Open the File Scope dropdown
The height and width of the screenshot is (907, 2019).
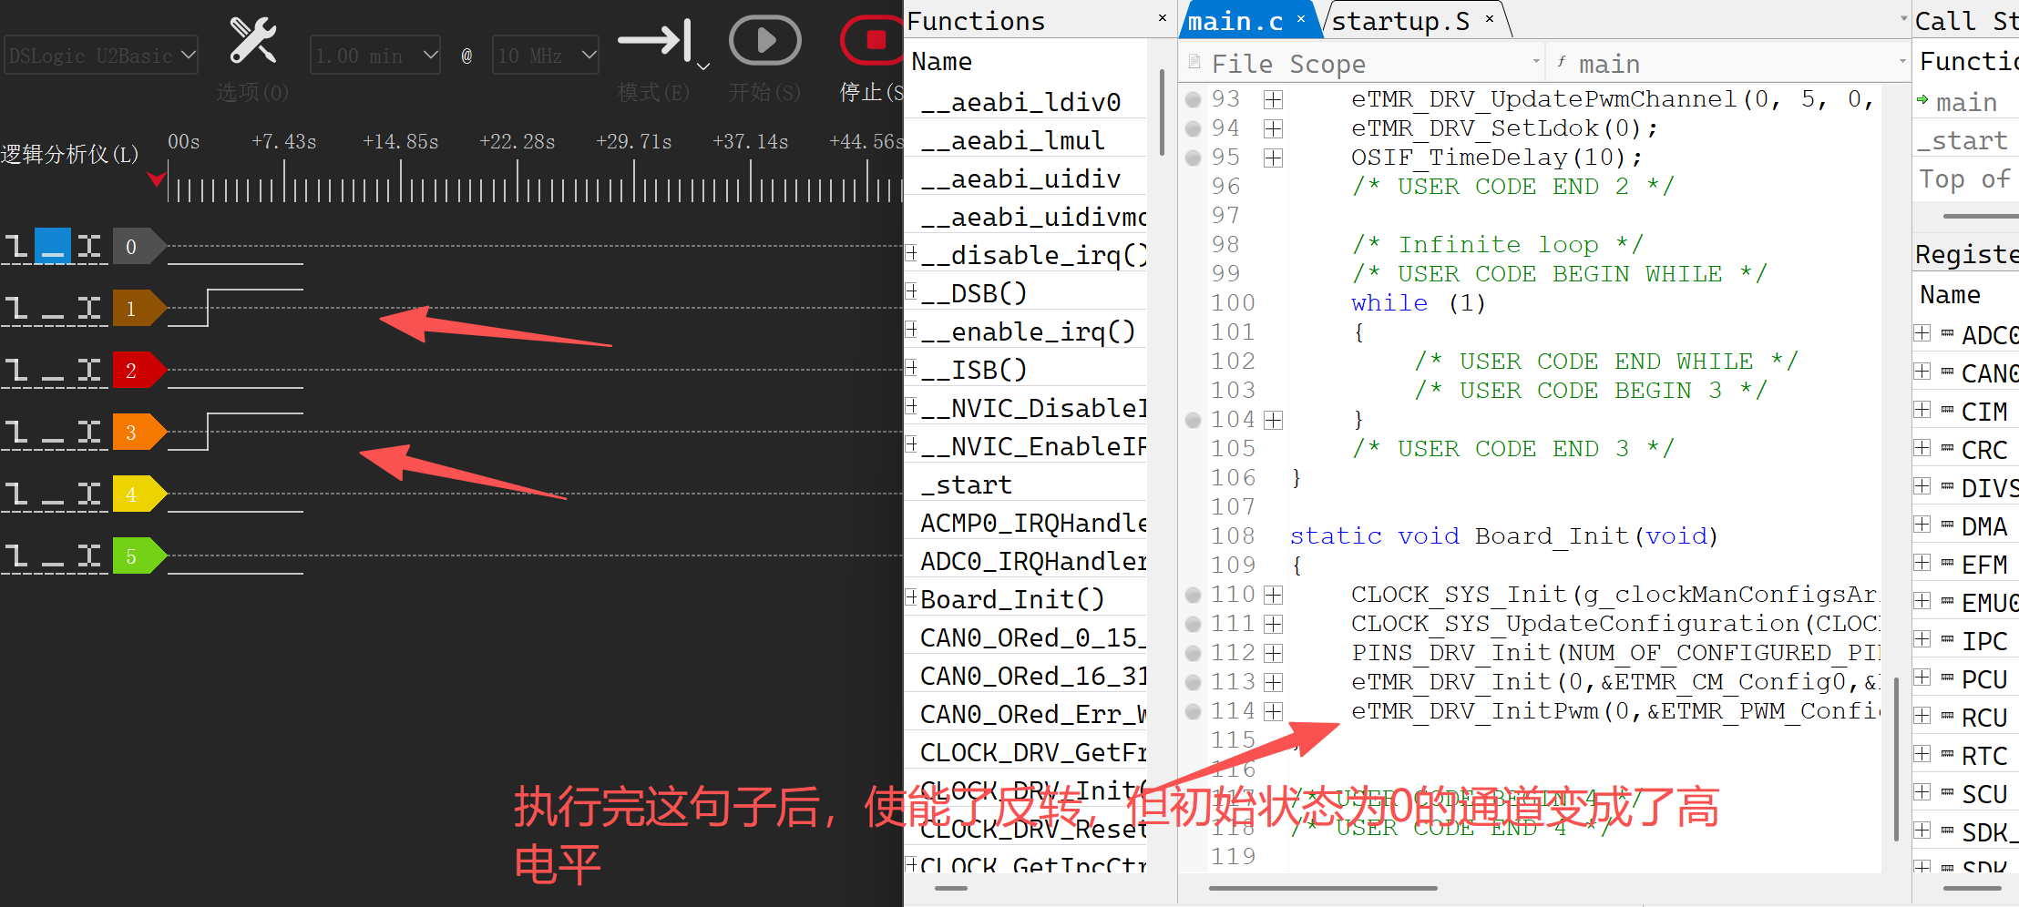1536,63
